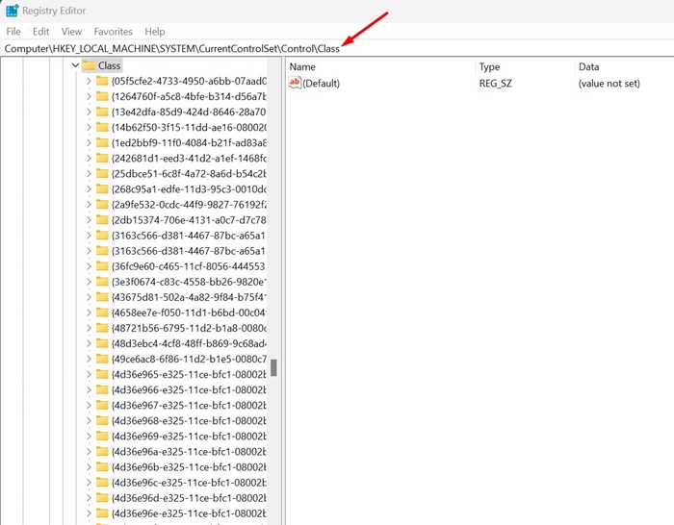Expand the {3e3f0674-c83c key chevron
Screen dimensions: 674x525
[x=89, y=282]
